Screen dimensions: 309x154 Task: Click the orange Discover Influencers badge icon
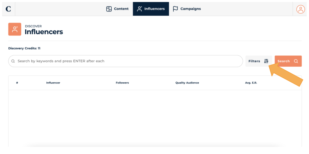tap(15, 29)
